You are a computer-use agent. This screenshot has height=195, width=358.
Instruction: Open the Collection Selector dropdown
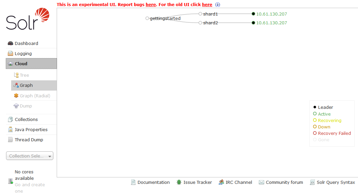click(30, 156)
